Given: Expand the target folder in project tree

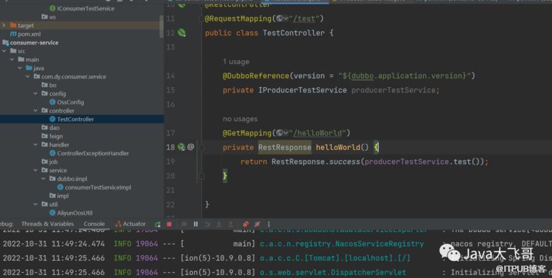Looking at the screenshot, I should 5,25.
